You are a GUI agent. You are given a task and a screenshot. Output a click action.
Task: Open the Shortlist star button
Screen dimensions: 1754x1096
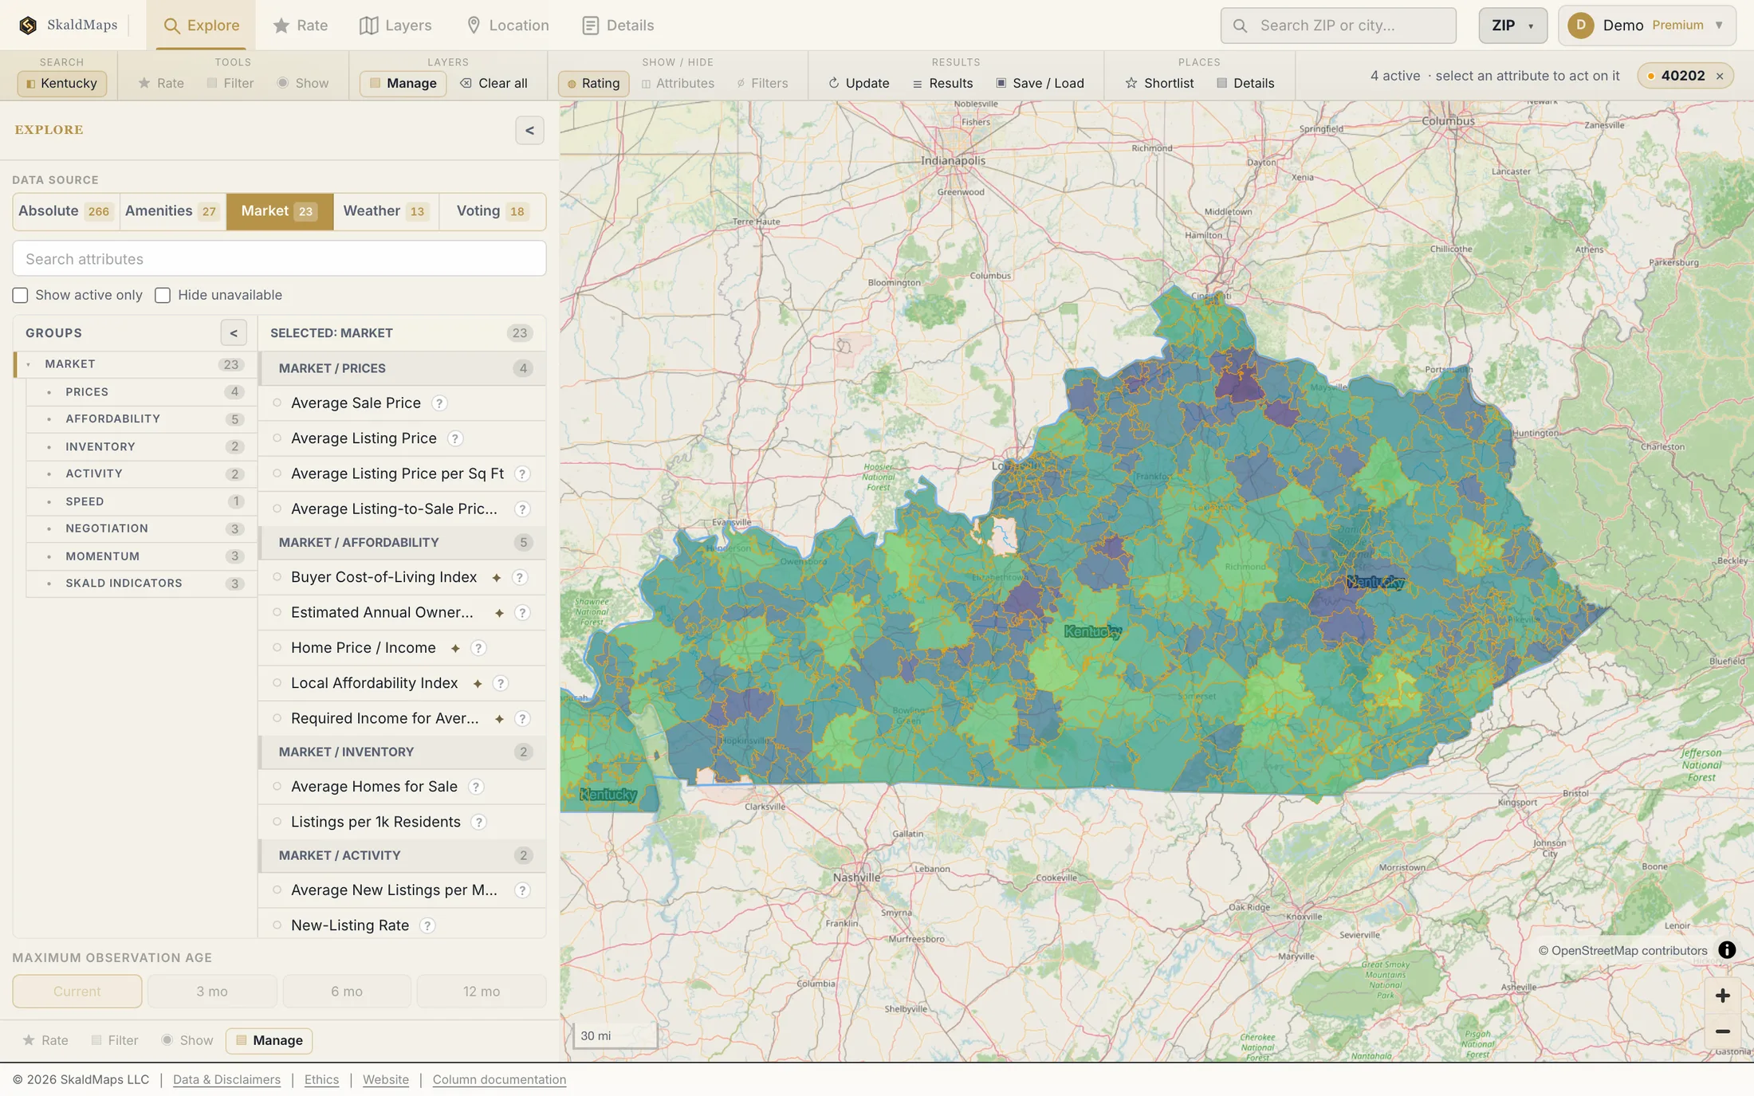click(x=1159, y=83)
